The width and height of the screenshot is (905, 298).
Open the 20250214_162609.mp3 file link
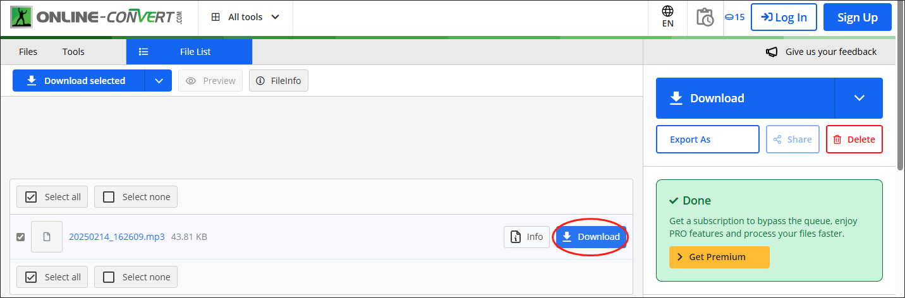tap(116, 237)
